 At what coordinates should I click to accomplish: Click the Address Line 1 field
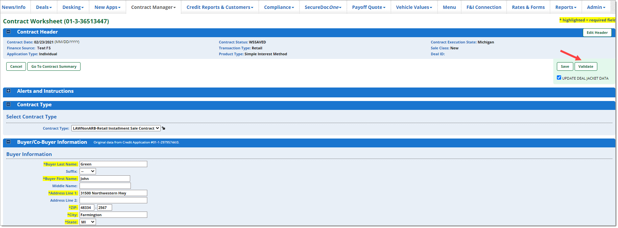click(x=113, y=193)
